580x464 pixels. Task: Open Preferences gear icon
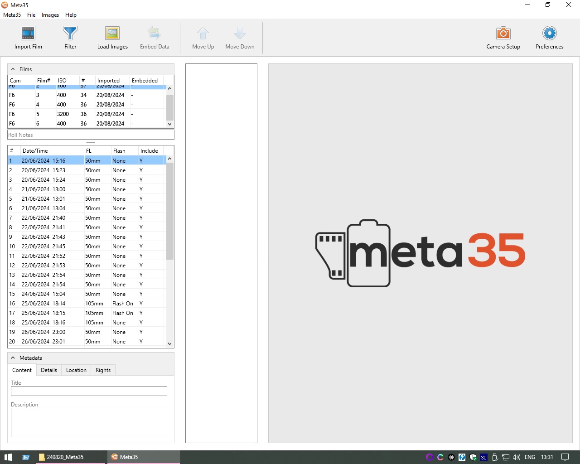click(549, 34)
